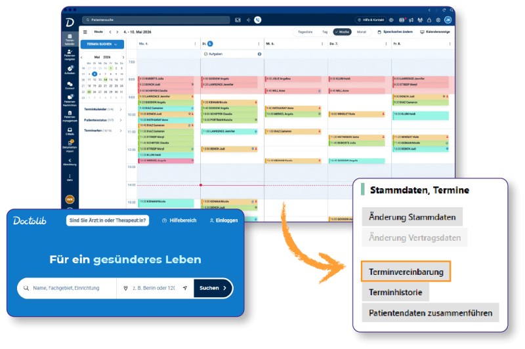The image size is (525, 349).
Task: Click the envelope icon beside patient search
Action: (238, 20)
